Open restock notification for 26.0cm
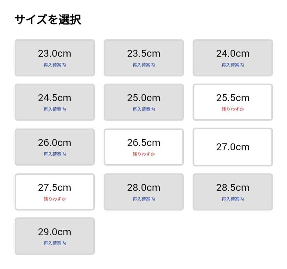This screenshot has height=269, width=287. click(x=54, y=154)
